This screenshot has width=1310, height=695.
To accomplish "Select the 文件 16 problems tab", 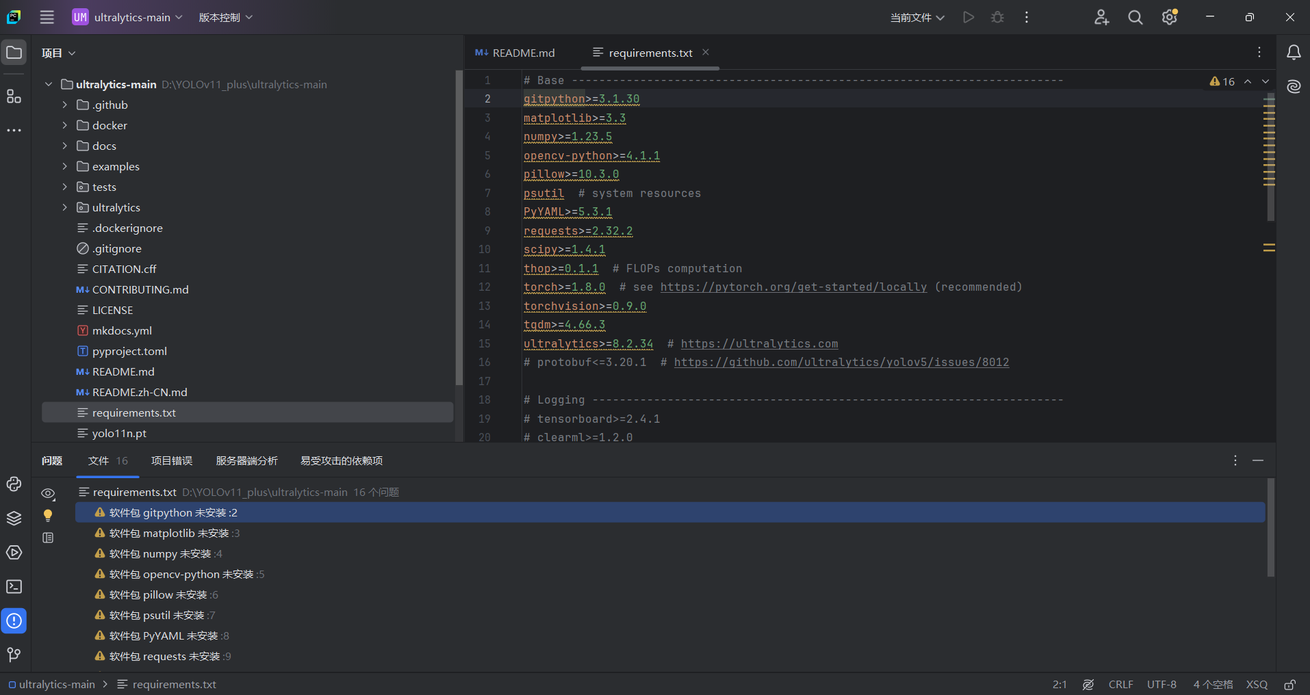I will coord(107,461).
